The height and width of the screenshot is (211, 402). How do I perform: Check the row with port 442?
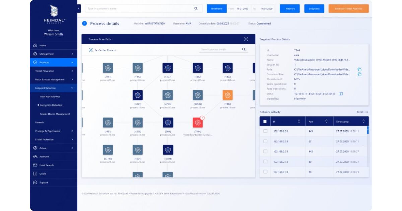[x=265, y=151]
